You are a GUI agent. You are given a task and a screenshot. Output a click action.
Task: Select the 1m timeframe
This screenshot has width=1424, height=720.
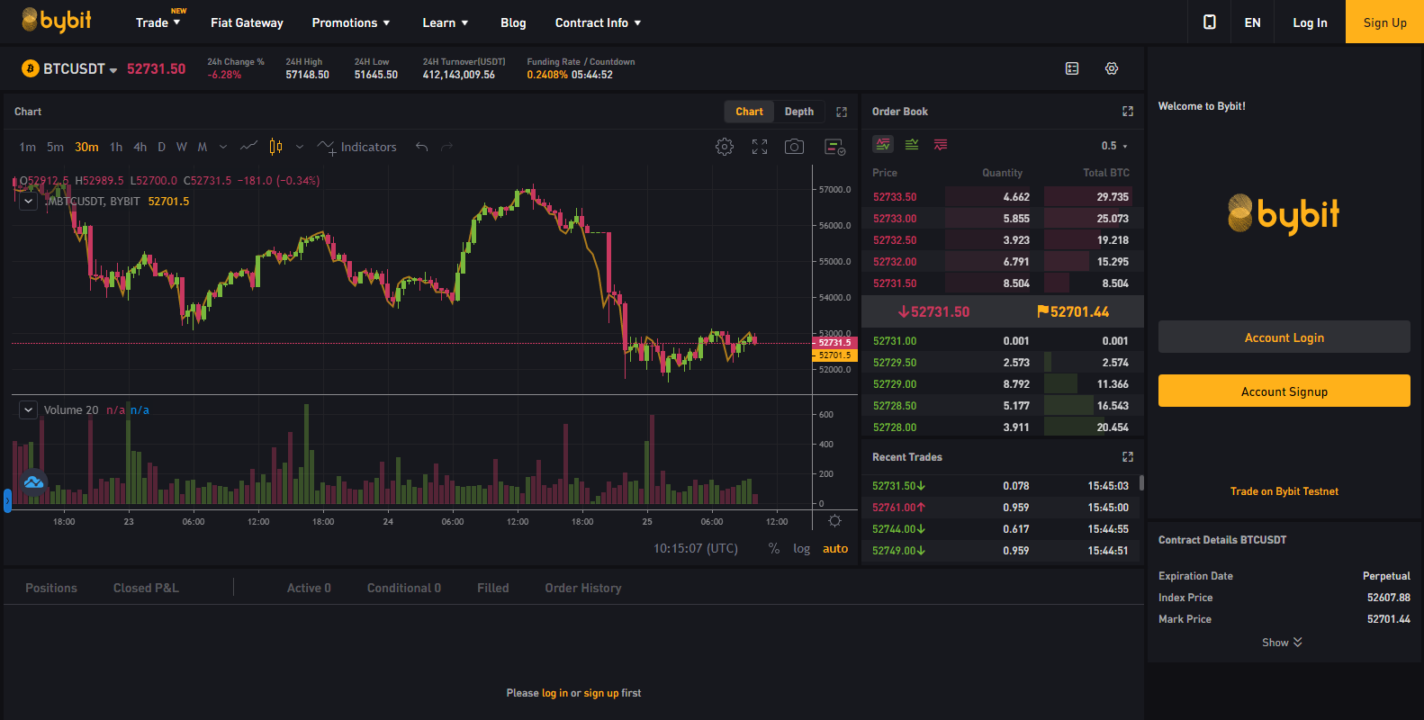coord(28,147)
